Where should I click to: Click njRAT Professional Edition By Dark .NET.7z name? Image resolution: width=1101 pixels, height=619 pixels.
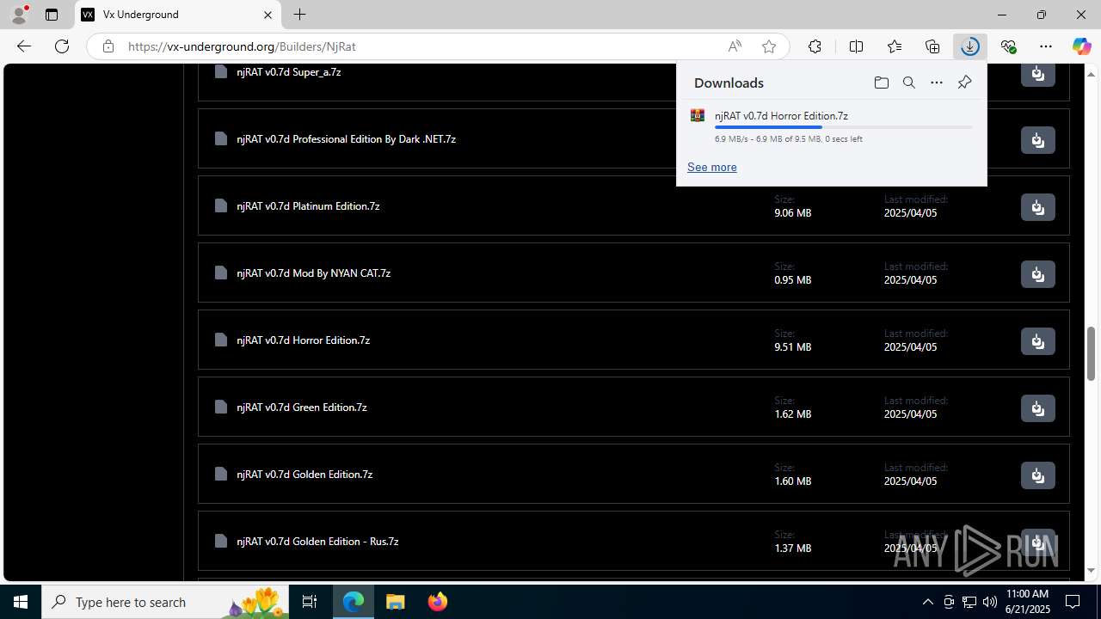[346, 138]
